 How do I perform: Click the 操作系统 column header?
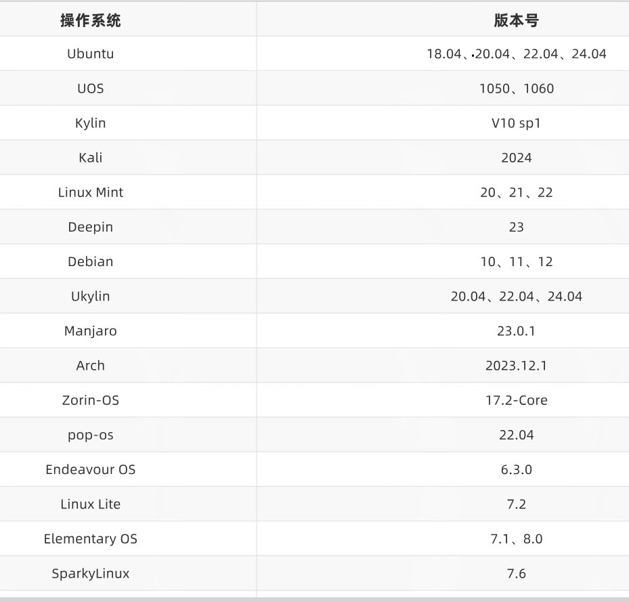[90, 20]
